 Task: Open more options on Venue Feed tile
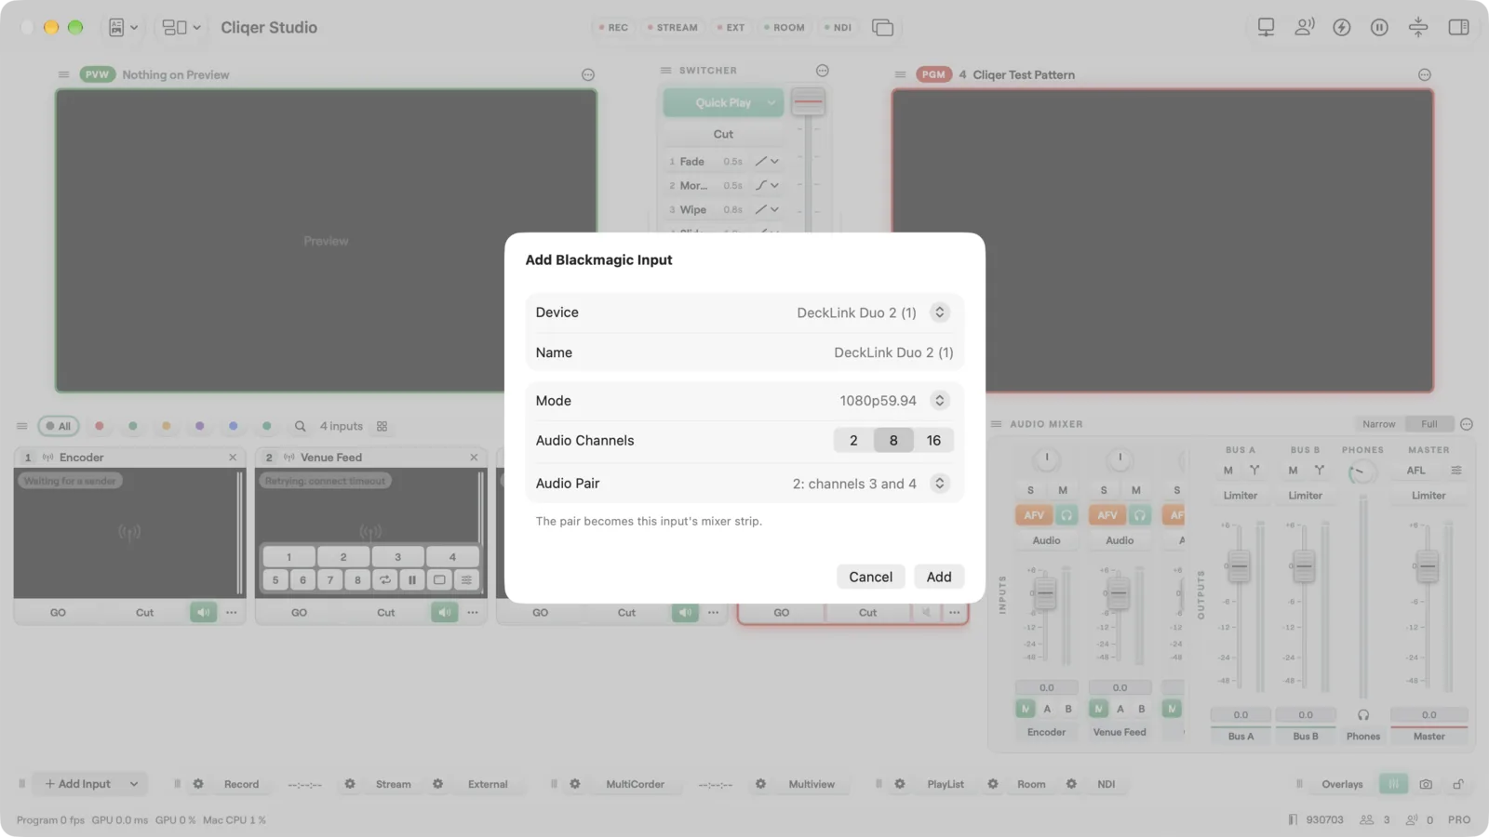[x=473, y=613]
